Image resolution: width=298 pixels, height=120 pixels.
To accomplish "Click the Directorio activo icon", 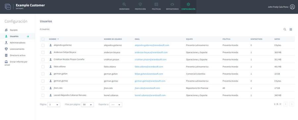I will pos(6,55).
